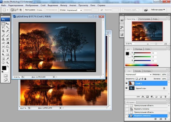This screenshot has height=122, width=171.
Task: Open the Фильтр menu
Action: [x=64, y=5]
